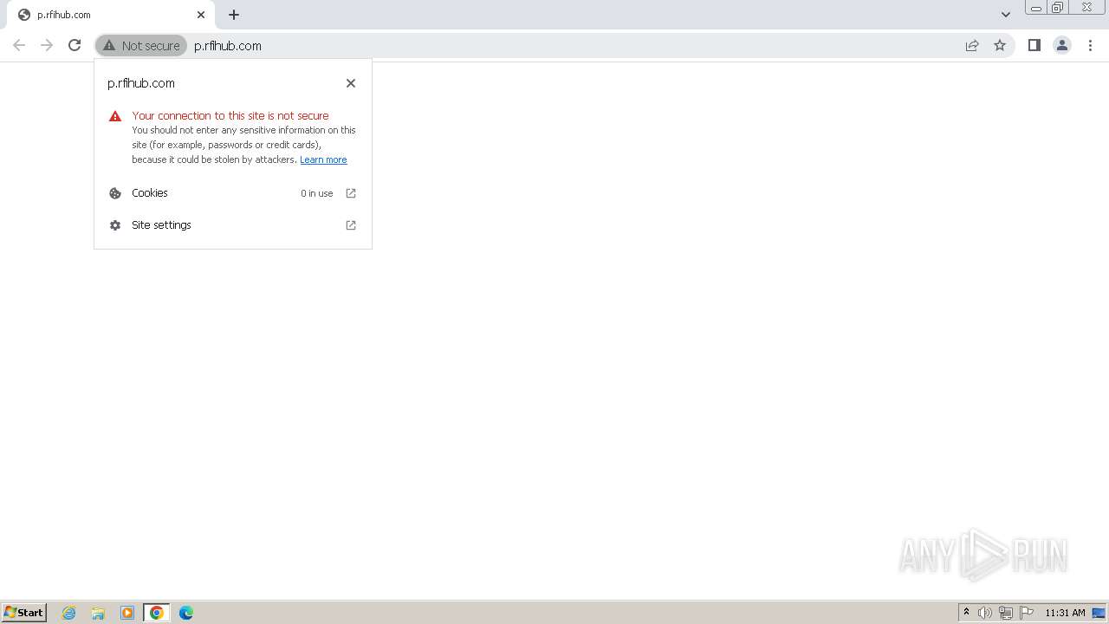
Task: Click the cookie icon in popup
Action: click(115, 193)
